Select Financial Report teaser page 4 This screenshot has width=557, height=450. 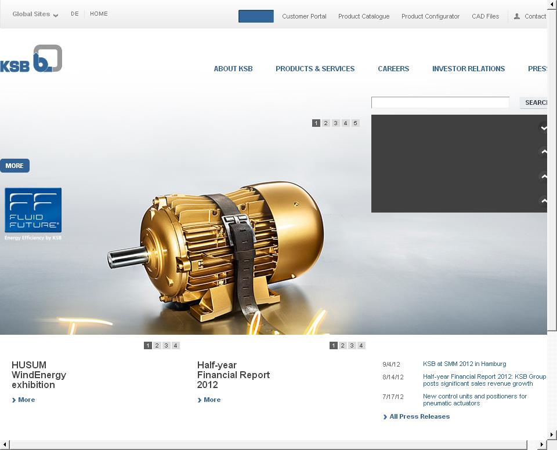pyautogui.click(x=361, y=345)
